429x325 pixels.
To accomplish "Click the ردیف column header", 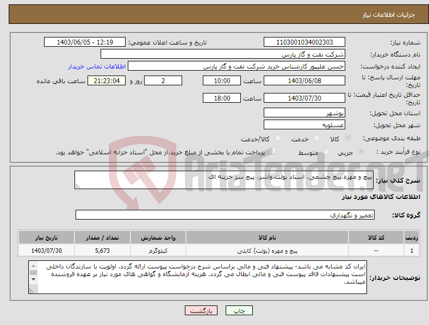I will coord(412,237).
